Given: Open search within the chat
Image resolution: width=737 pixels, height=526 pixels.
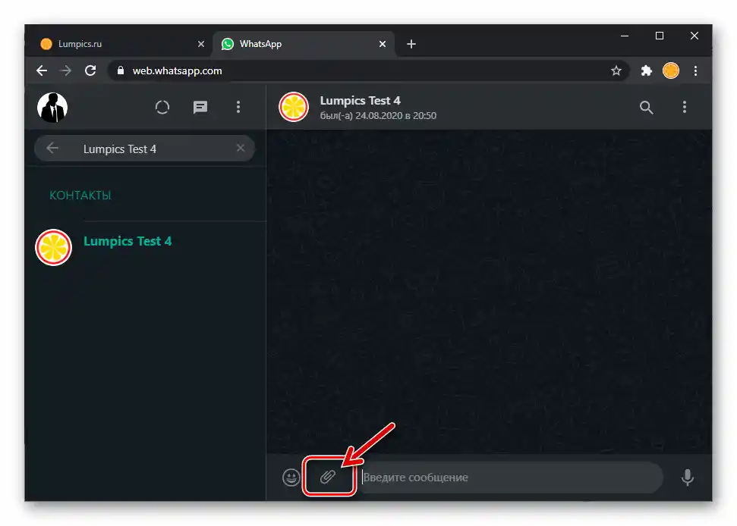Looking at the screenshot, I should point(646,107).
